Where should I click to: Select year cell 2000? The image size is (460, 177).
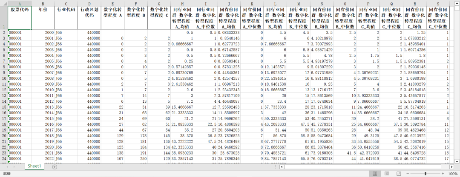[43, 32]
